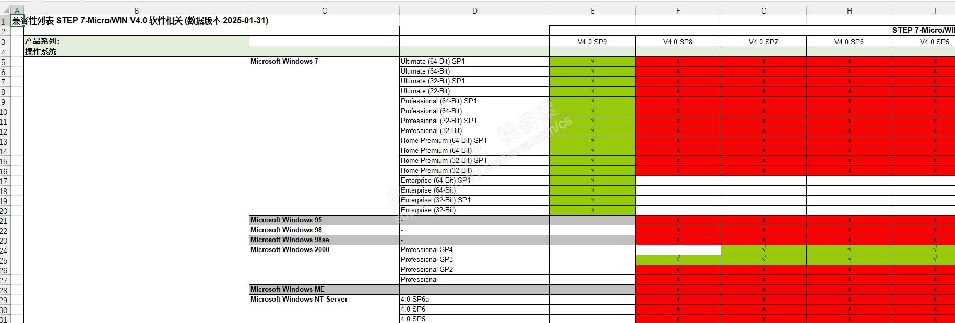This screenshot has height=323, width=955.
Task: Select row 21 header
Action: pos(5,220)
